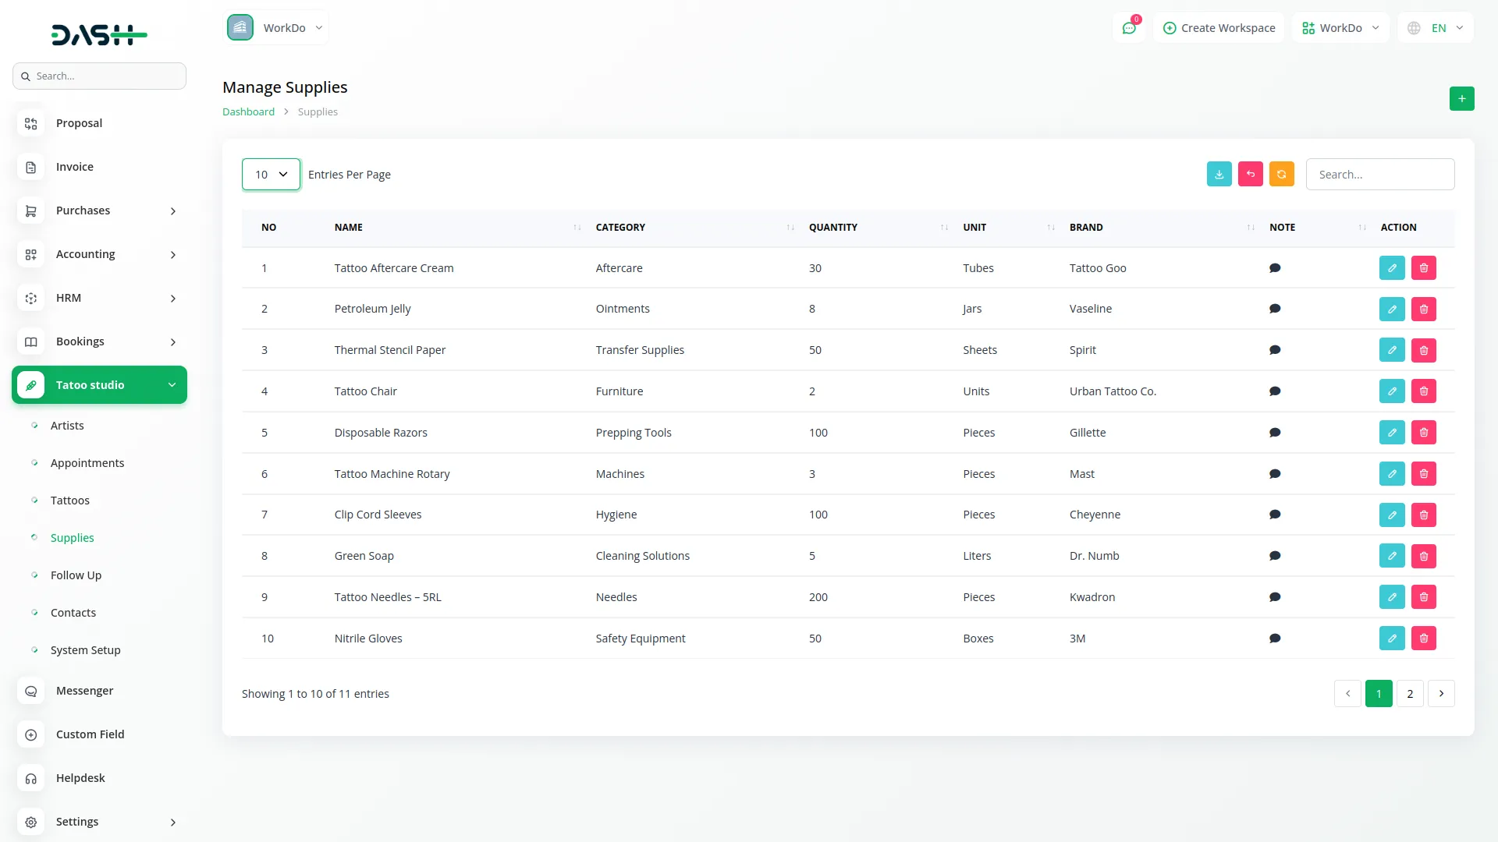The image size is (1498, 842).
Task: Open the entries per page dropdown
Action: click(x=271, y=175)
